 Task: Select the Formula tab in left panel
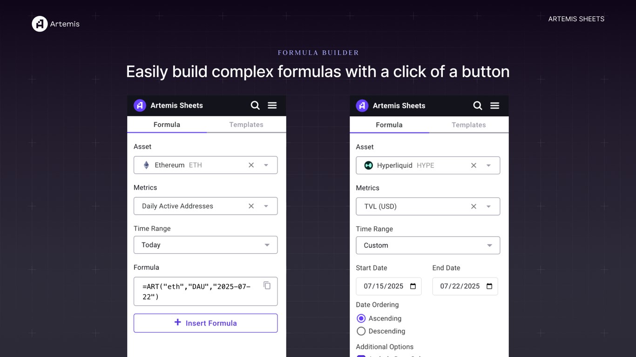coord(167,125)
